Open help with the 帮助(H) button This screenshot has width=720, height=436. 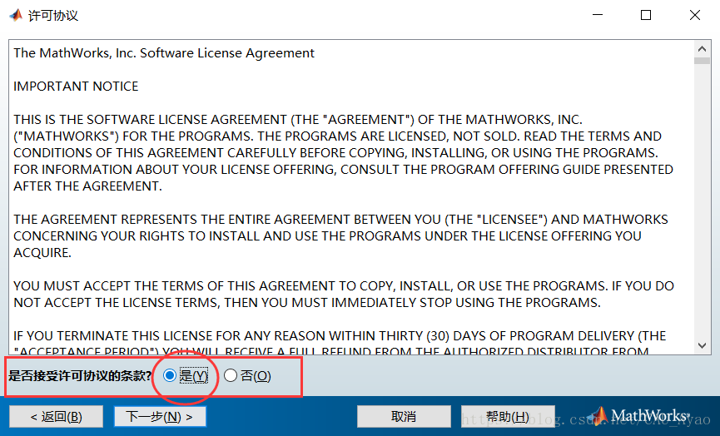(508, 417)
